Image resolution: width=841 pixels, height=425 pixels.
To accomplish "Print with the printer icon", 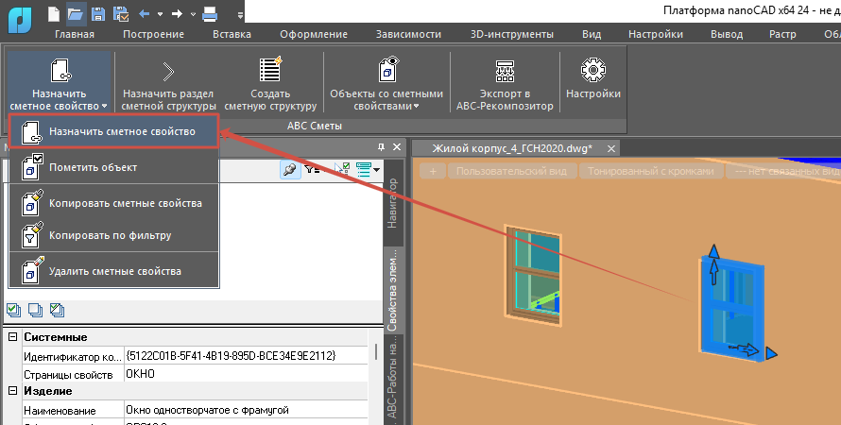I will coord(209,14).
